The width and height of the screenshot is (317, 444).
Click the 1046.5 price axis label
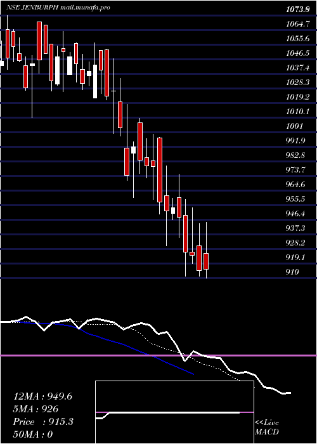click(297, 53)
